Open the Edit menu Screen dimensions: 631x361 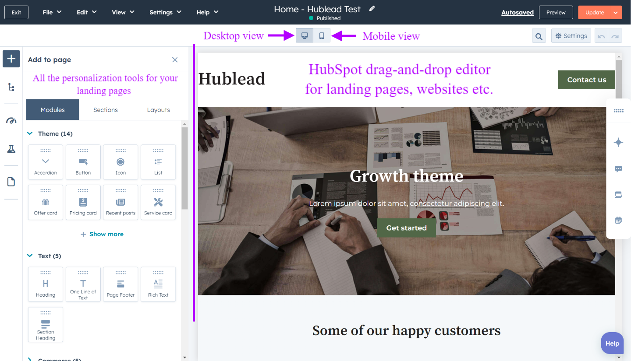click(x=87, y=12)
